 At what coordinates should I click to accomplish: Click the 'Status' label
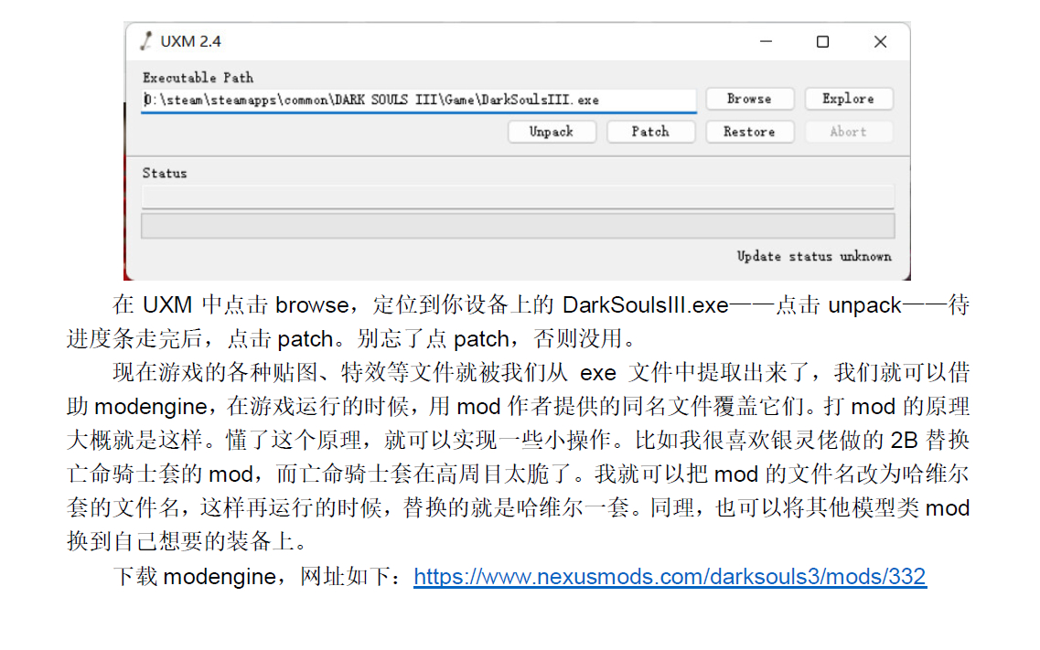click(165, 173)
